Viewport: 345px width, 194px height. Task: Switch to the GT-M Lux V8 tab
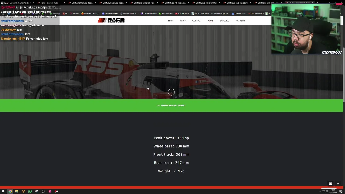[x=206, y=3]
